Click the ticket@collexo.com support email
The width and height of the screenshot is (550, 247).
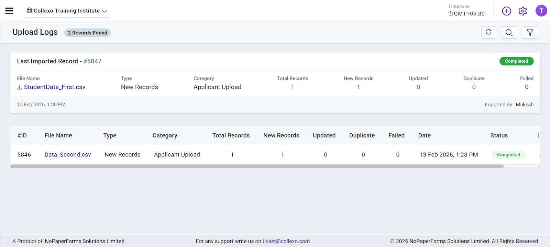tap(286, 241)
